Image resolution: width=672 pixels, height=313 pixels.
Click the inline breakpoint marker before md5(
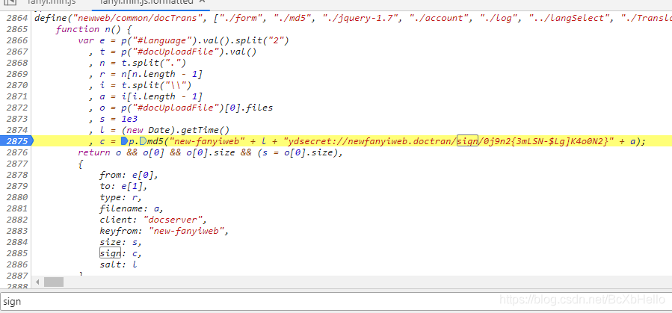point(143,141)
